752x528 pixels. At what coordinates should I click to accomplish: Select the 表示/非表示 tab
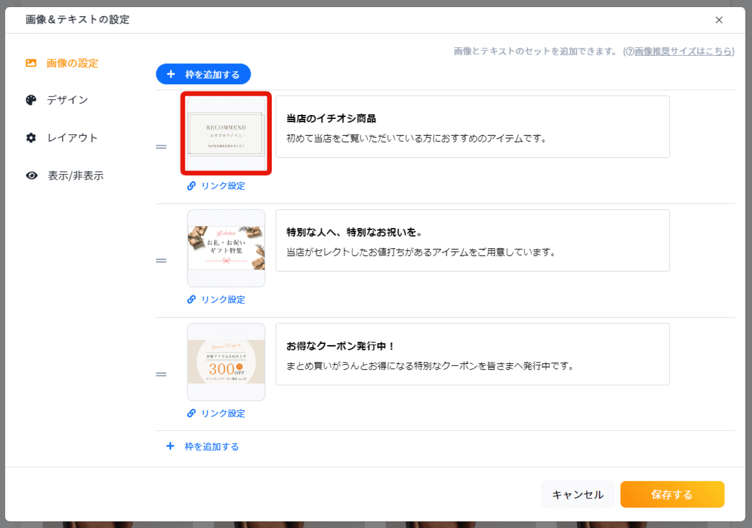64,176
